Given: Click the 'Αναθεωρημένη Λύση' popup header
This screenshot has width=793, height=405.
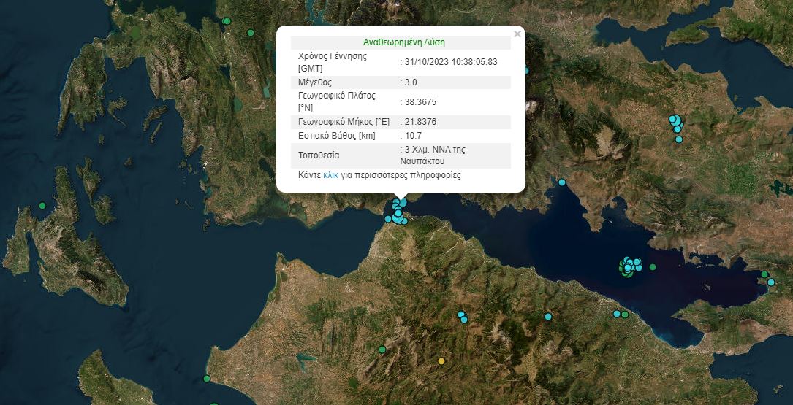Looking at the screenshot, I should (403, 42).
